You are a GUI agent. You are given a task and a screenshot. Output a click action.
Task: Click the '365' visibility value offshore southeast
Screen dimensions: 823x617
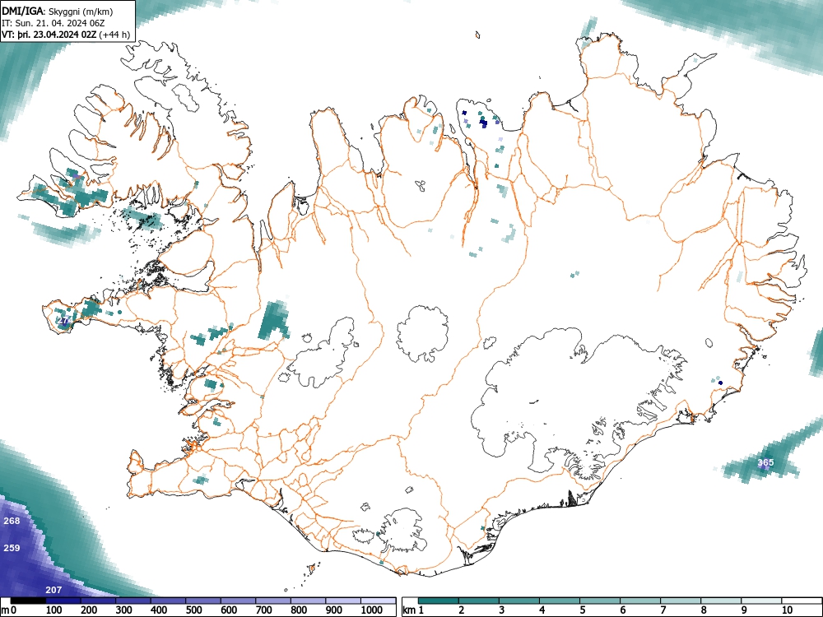pos(765,462)
